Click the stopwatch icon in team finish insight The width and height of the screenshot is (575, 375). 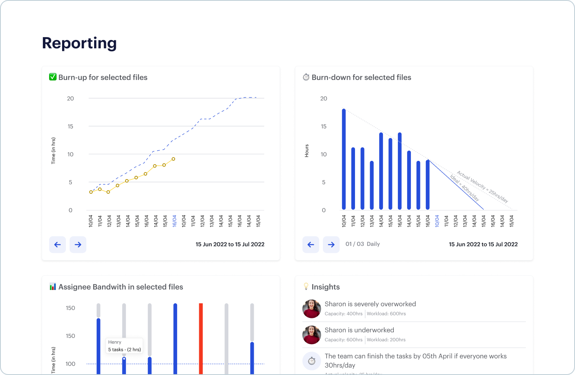[x=312, y=361]
